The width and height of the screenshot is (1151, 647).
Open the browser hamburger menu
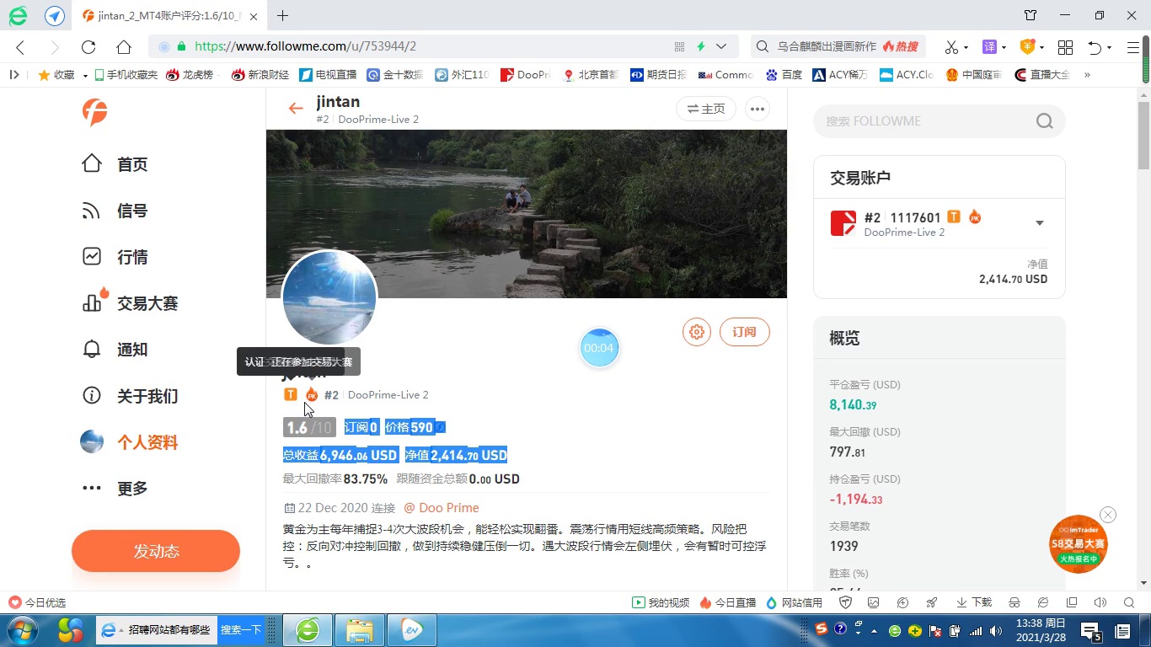click(1133, 47)
